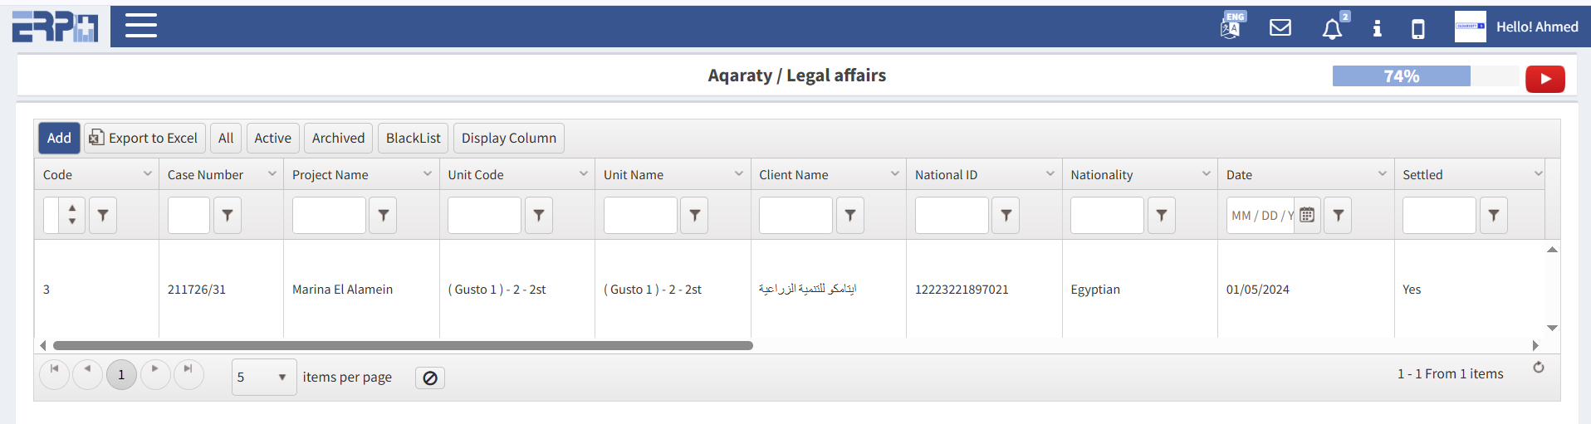Screen dimensions: 1591x424
Task: Click Export to Excel
Action: click(144, 139)
